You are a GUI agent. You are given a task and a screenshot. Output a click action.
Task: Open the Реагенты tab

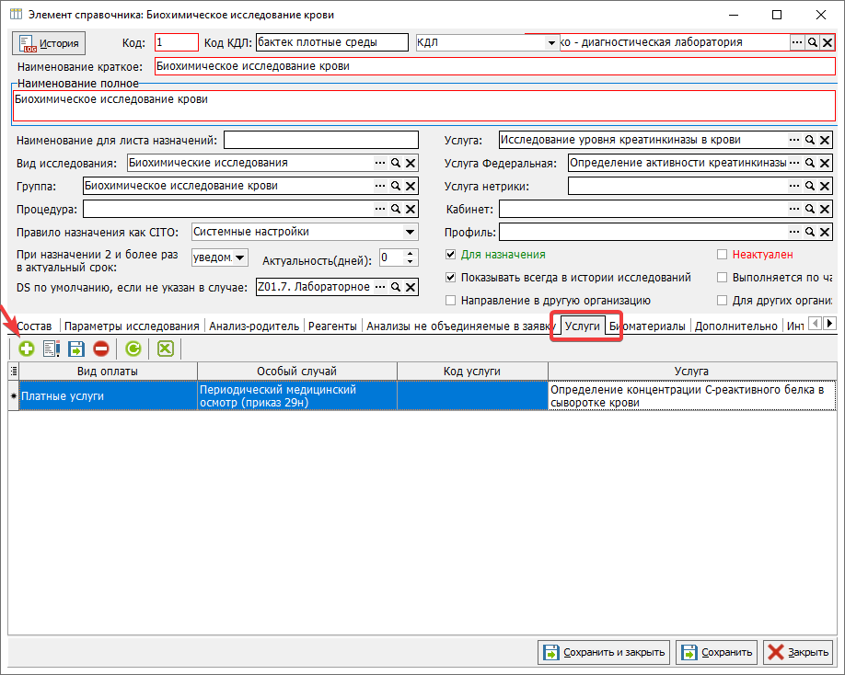tap(332, 326)
